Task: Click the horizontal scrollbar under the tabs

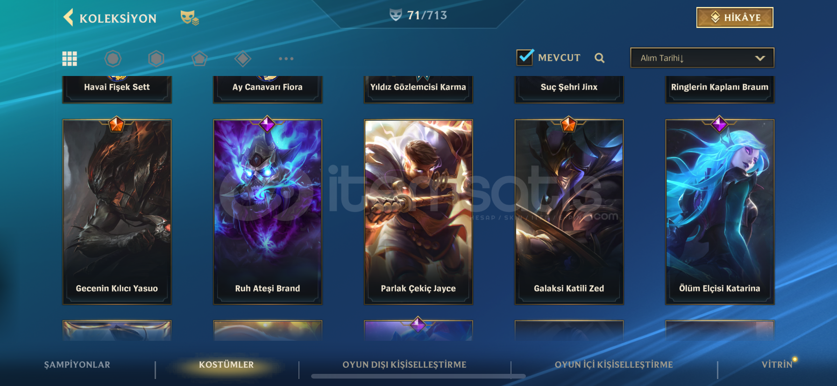Action: point(418,376)
